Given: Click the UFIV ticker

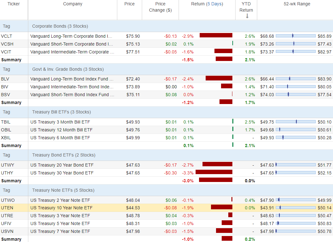Looking at the screenshot, I should [x=6, y=223].
